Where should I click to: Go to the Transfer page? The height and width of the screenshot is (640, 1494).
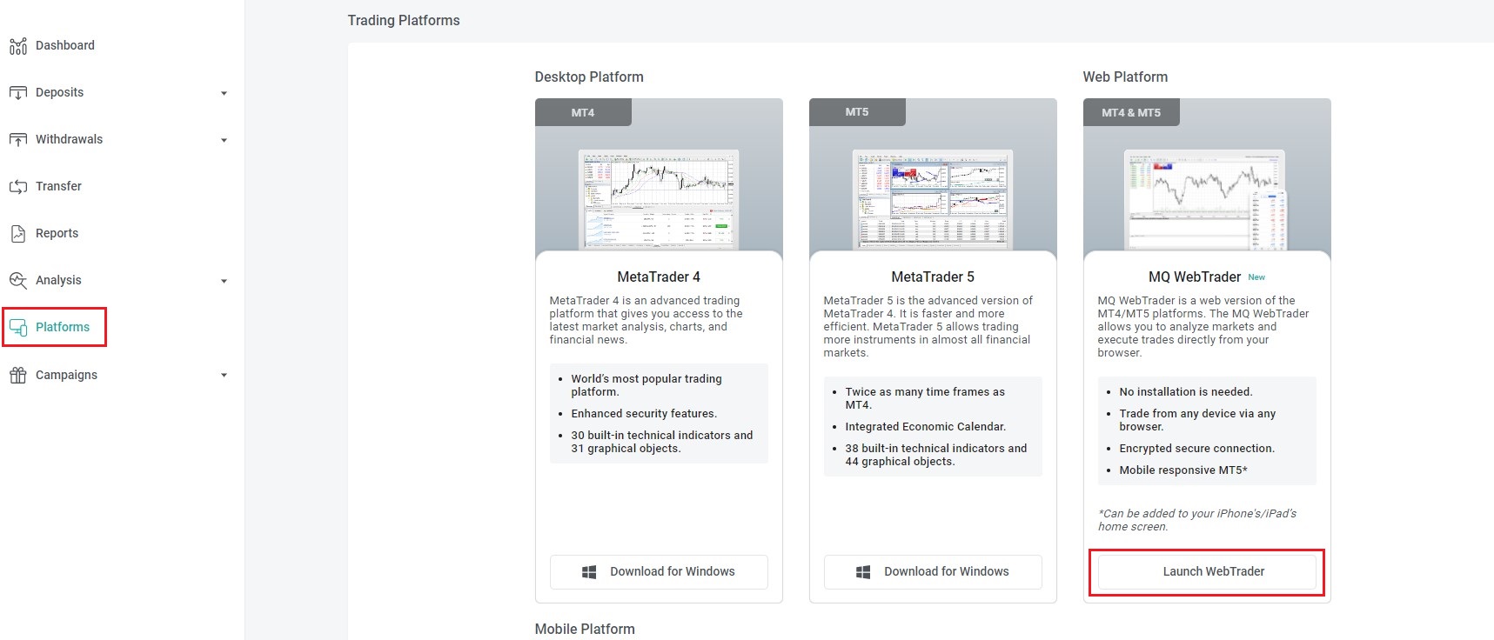(x=58, y=186)
